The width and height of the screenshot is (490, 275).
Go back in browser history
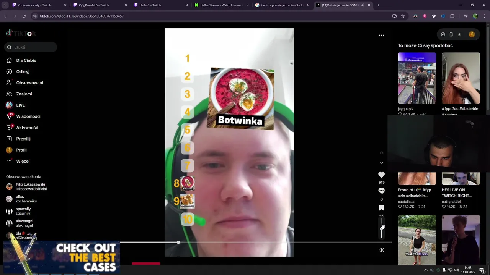pyautogui.click(x=5, y=16)
